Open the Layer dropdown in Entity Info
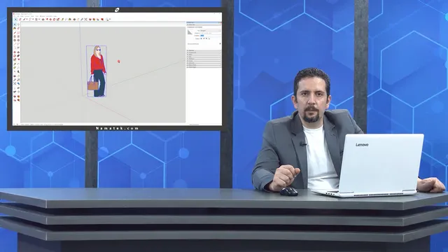 tap(211, 31)
